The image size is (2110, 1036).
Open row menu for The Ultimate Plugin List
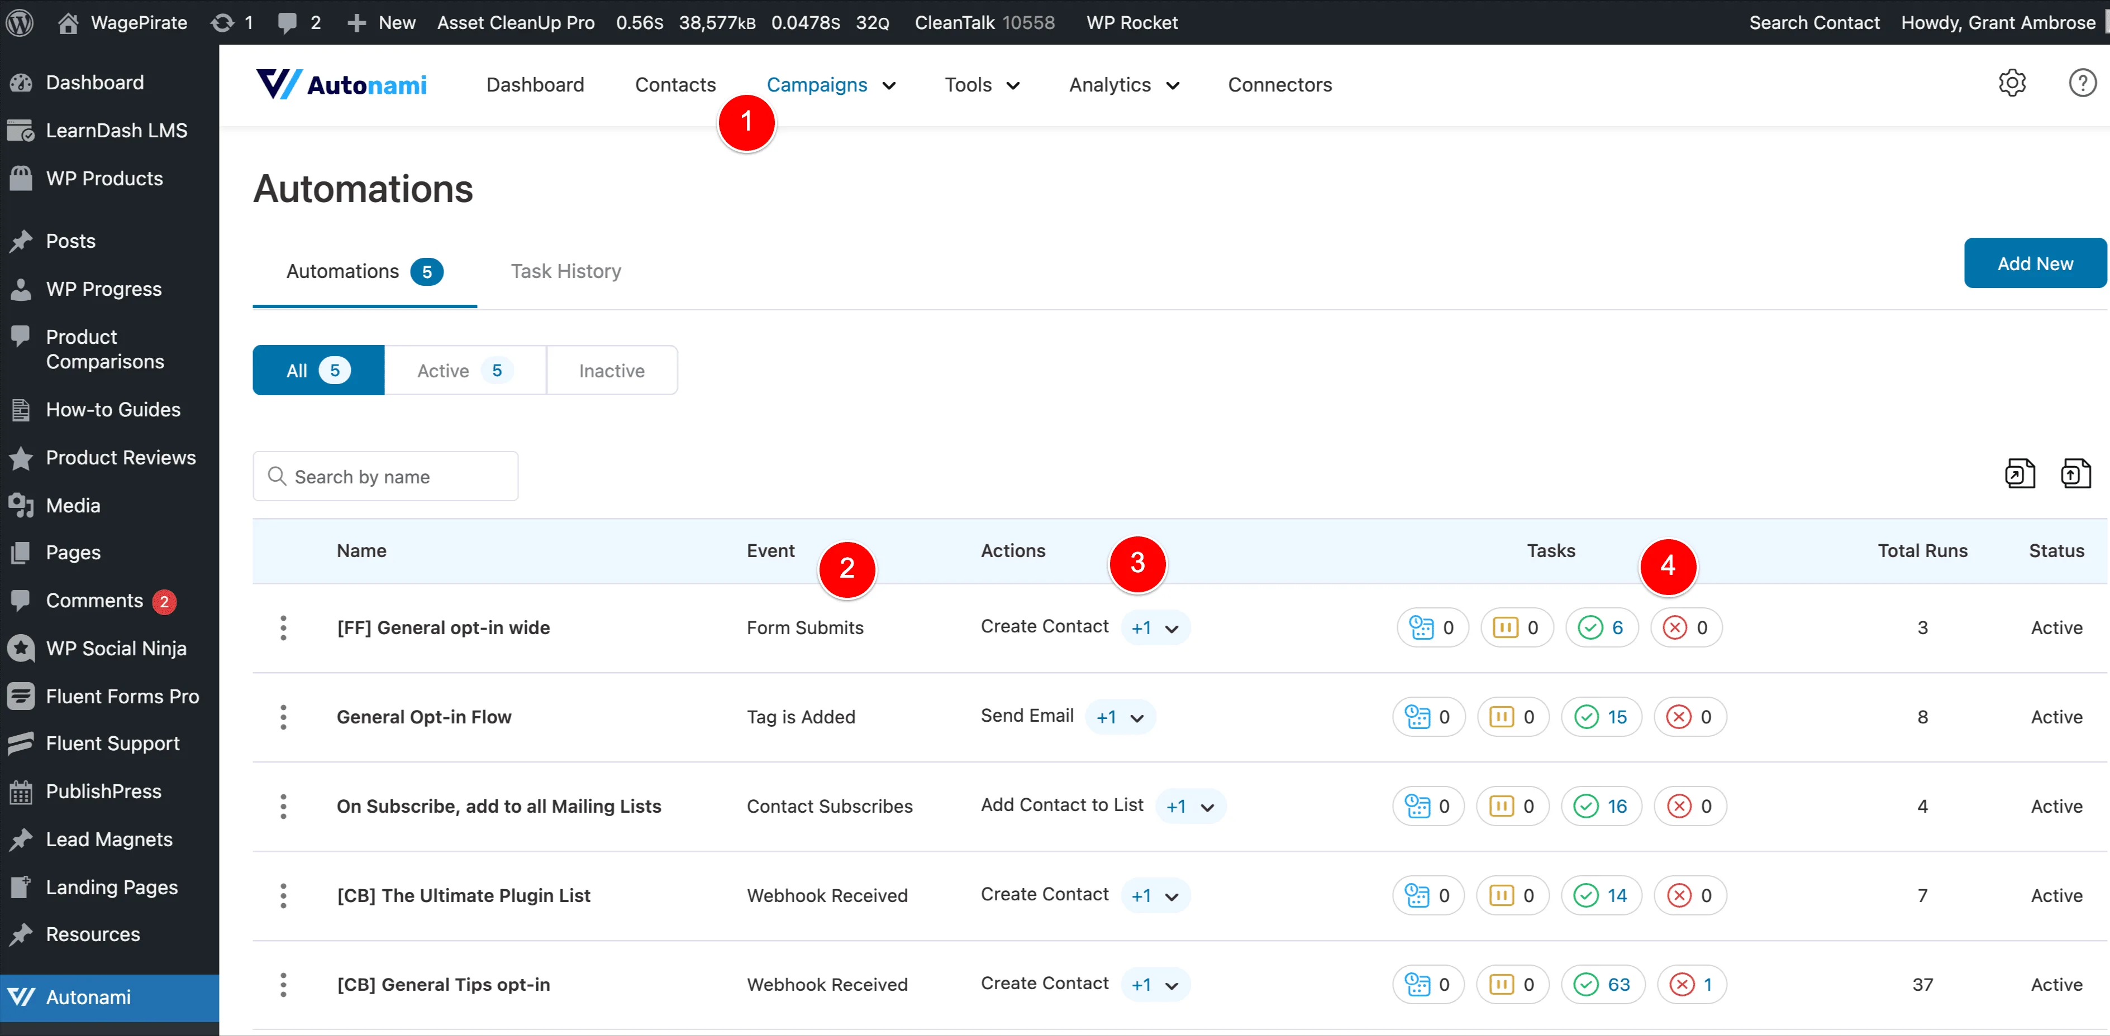point(283,895)
